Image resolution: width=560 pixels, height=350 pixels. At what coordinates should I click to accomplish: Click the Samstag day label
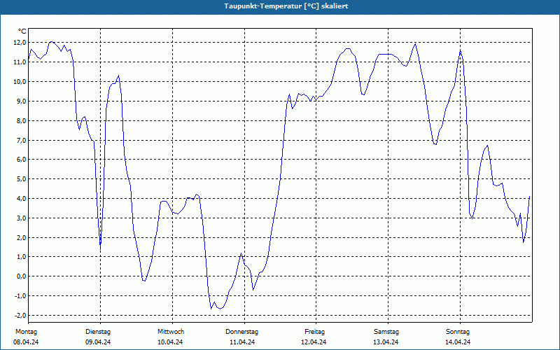click(386, 332)
